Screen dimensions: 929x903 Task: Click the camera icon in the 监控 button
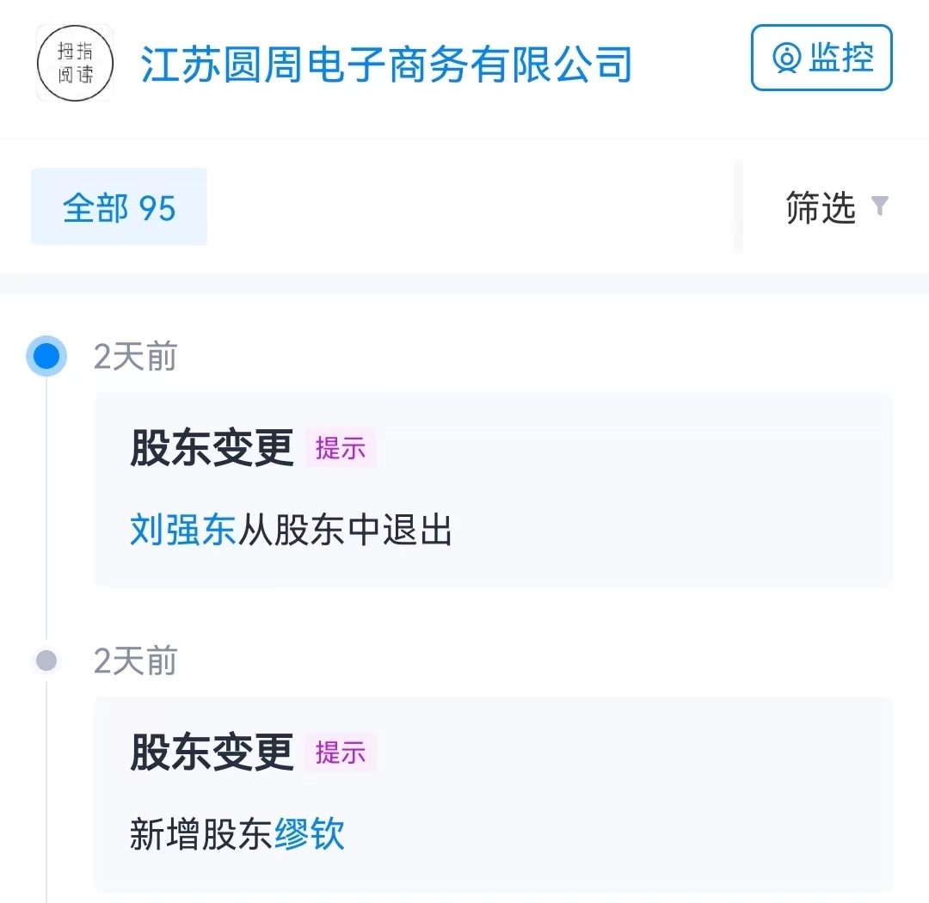786,58
